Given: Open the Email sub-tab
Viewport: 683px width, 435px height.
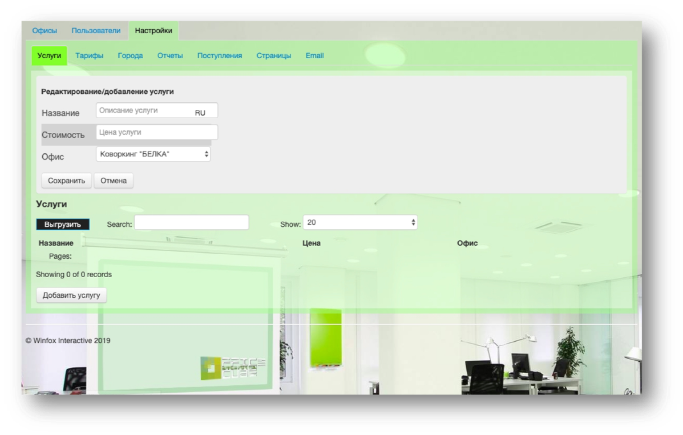Looking at the screenshot, I should tap(314, 56).
